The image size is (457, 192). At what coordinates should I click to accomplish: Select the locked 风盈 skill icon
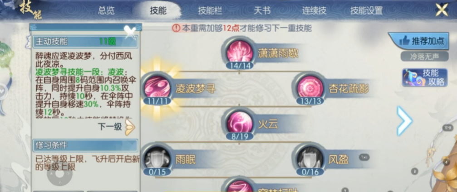click(x=310, y=159)
